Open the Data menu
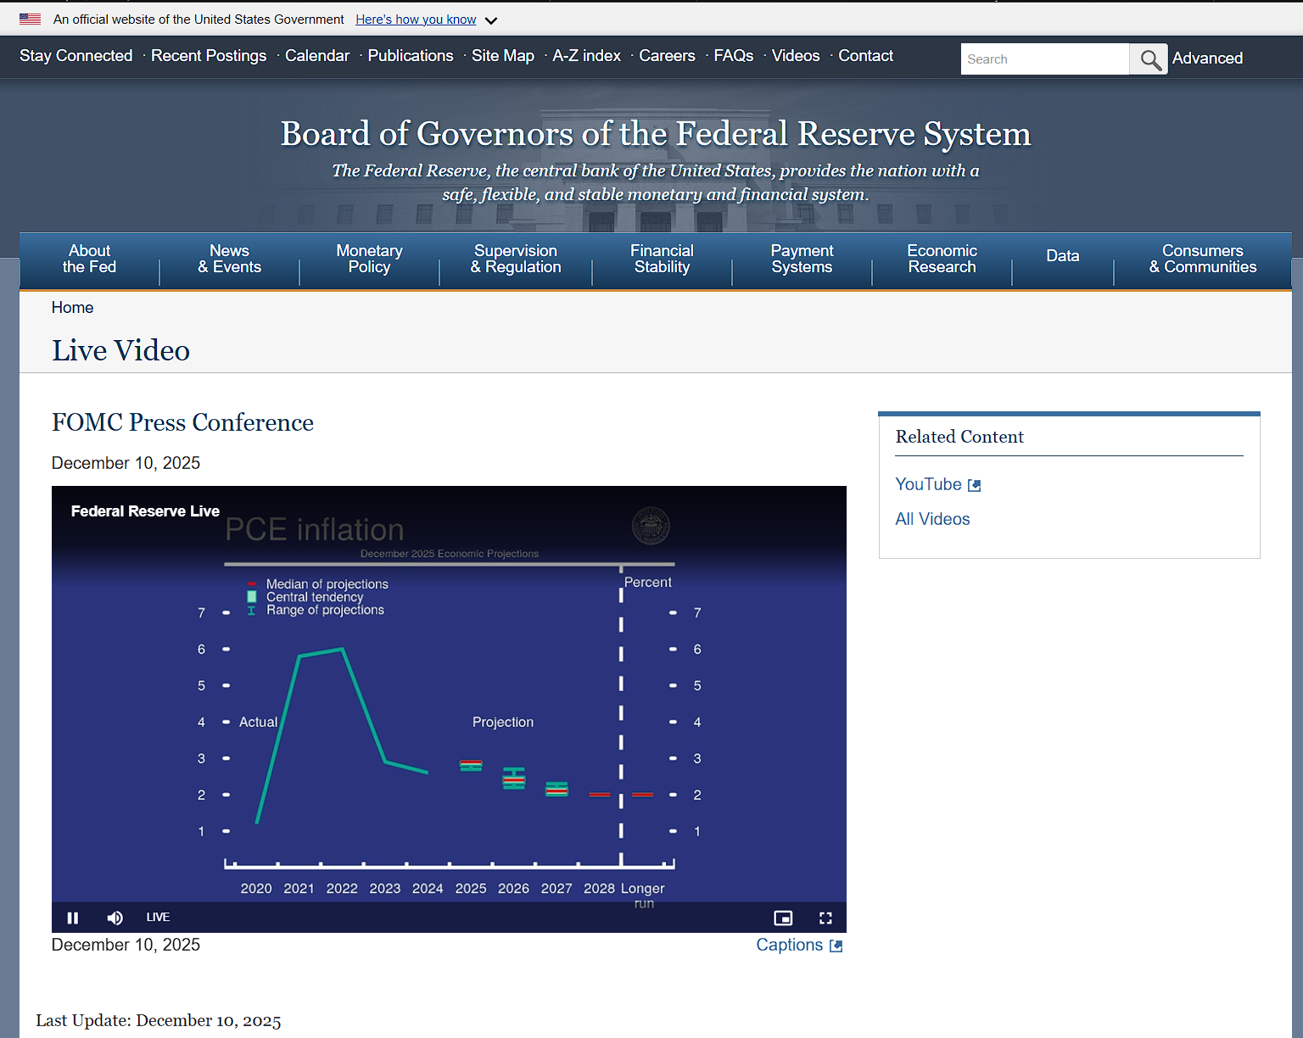Image resolution: width=1303 pixels, height=1038 pixels. pyautogui.click(x=1063, y=256)
